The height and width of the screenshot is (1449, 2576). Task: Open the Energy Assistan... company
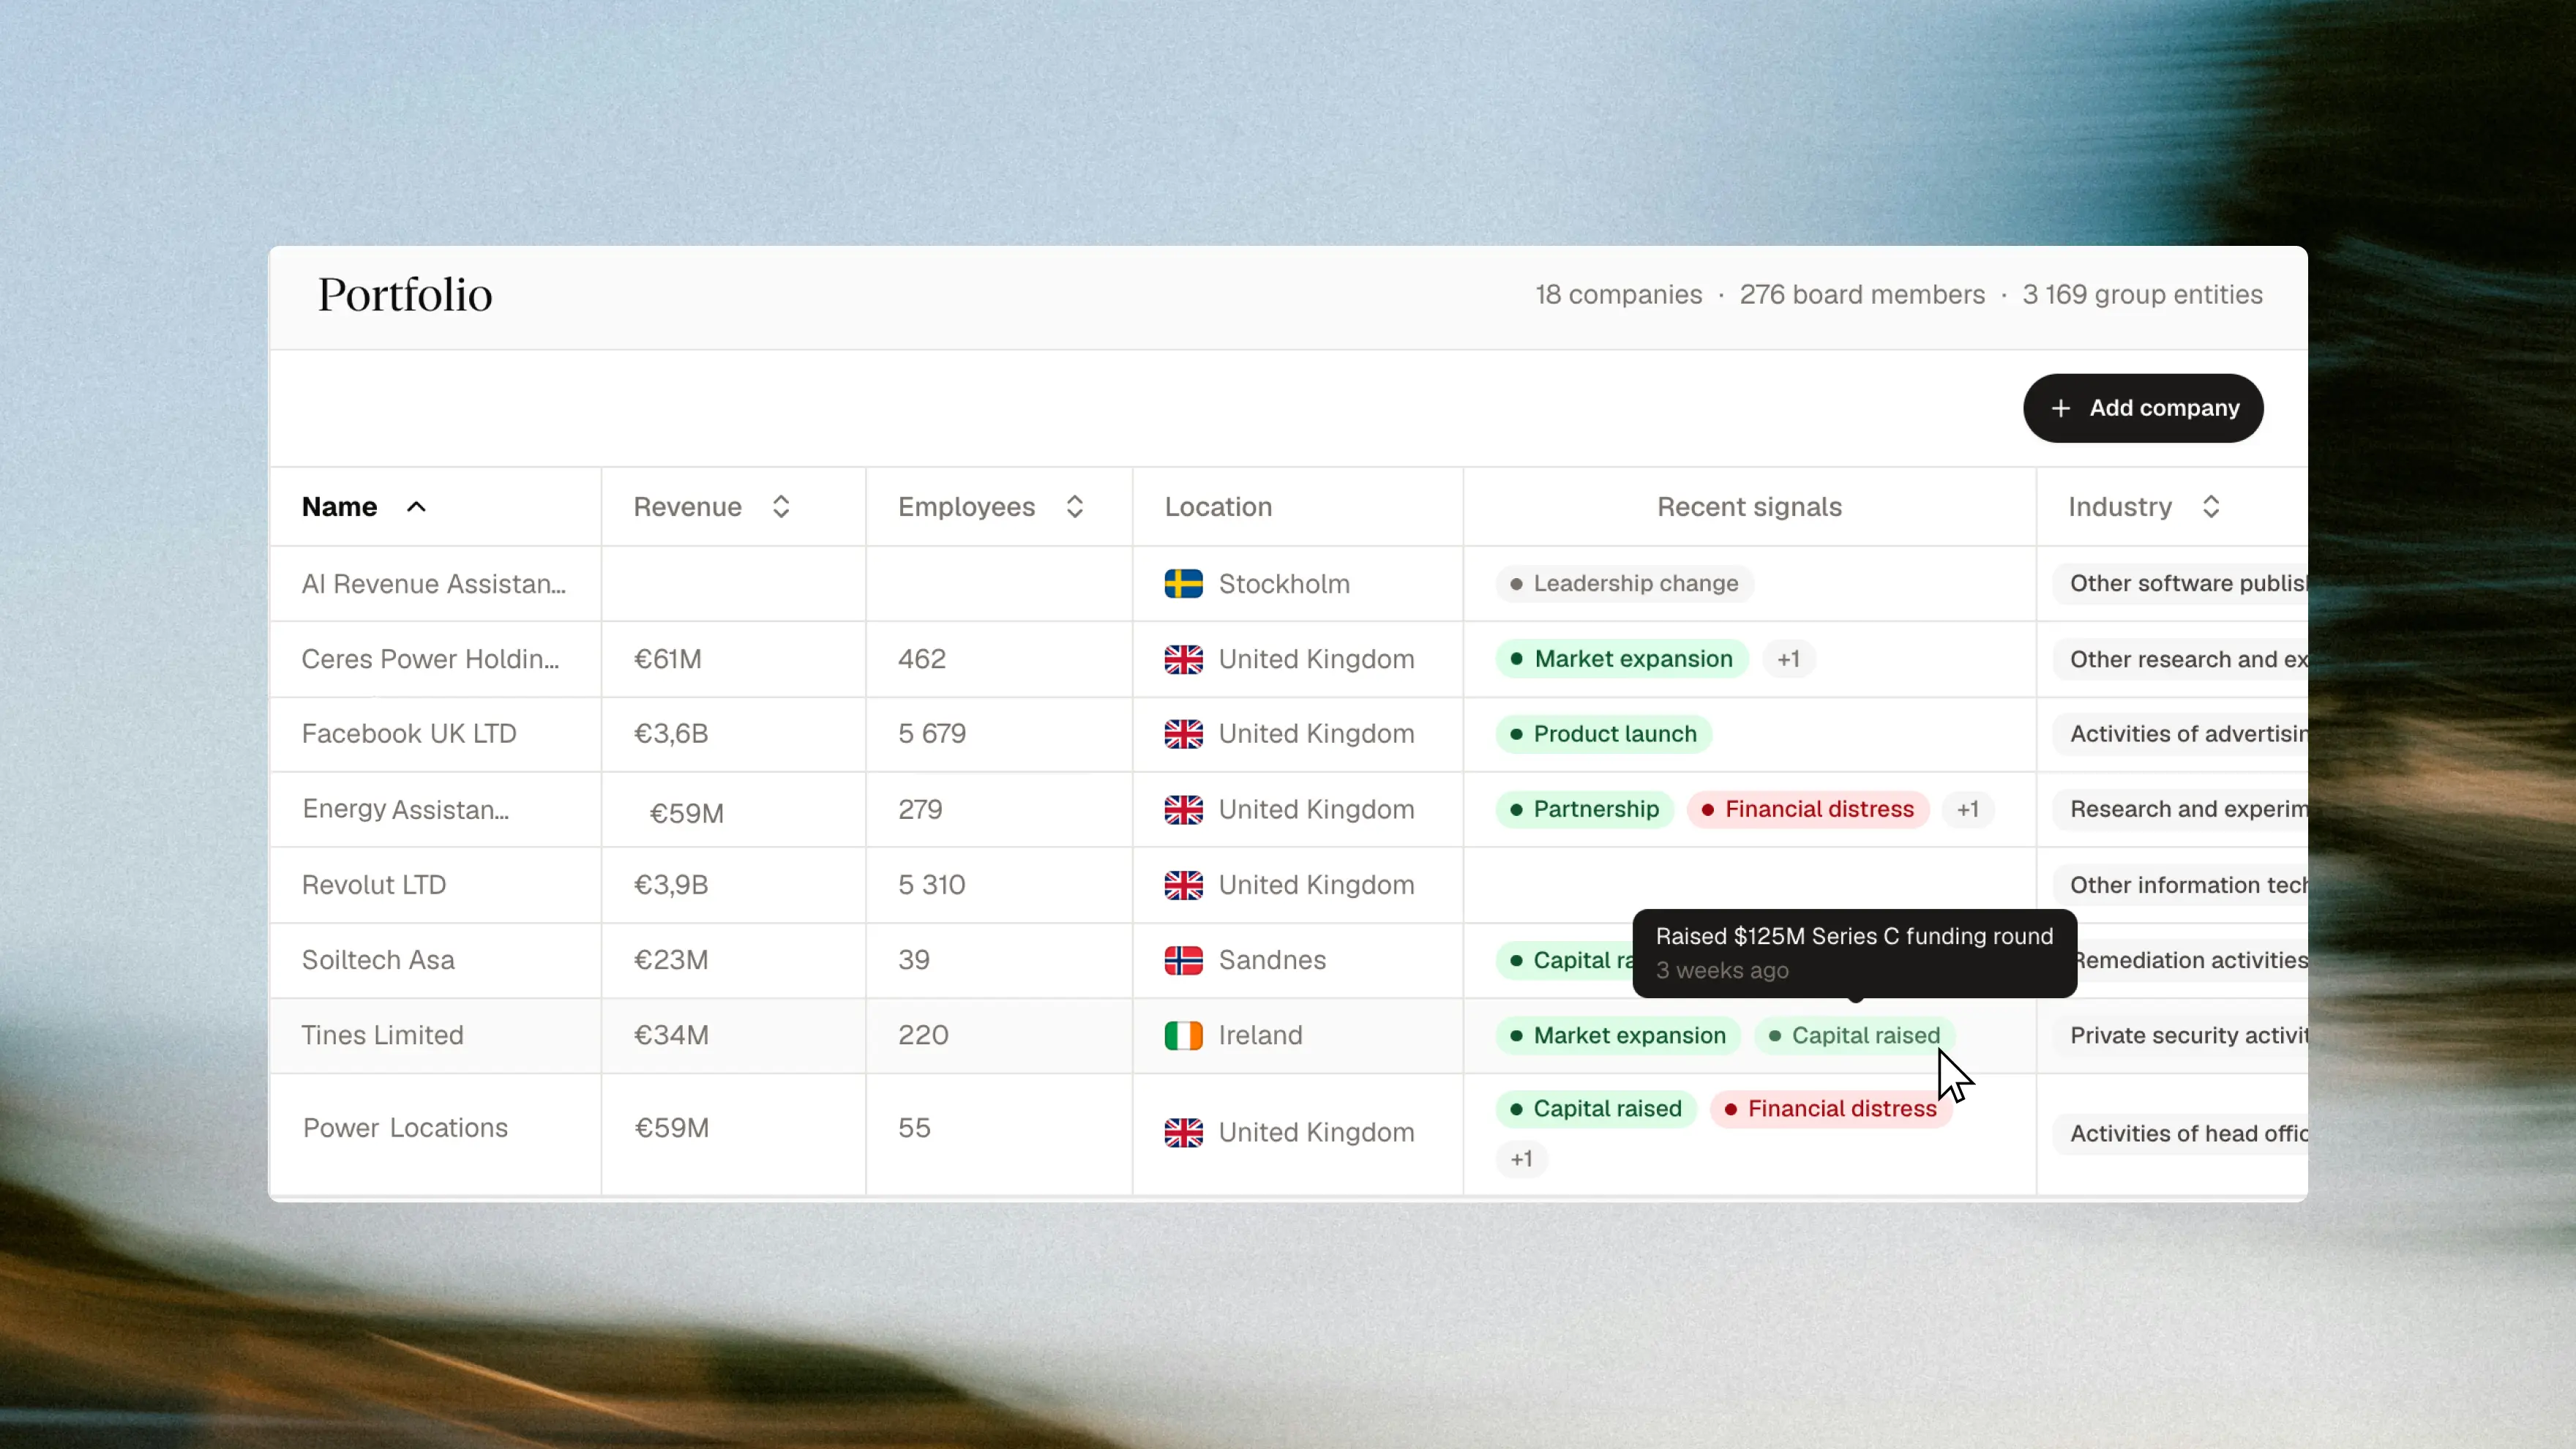(406, 809)
